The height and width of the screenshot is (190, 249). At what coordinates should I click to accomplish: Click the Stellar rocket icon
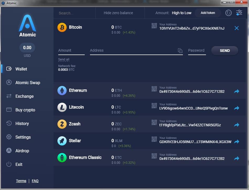click(62, 141)
